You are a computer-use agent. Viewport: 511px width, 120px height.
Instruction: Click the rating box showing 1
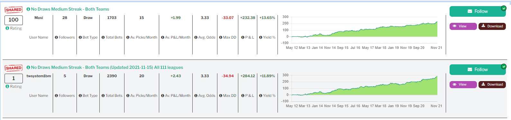click(14, 78)
